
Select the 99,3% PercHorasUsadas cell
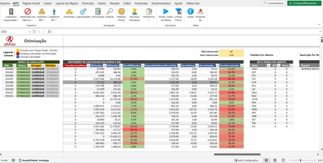point(231,79)
